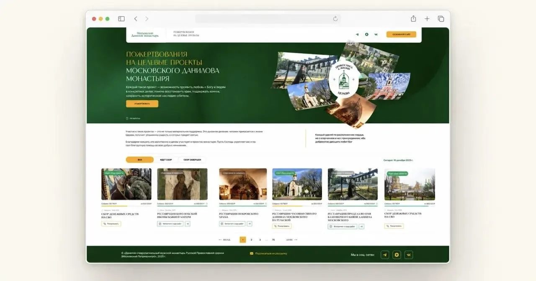Select the 'Сбор завершен' filter tab

(192, 160)
